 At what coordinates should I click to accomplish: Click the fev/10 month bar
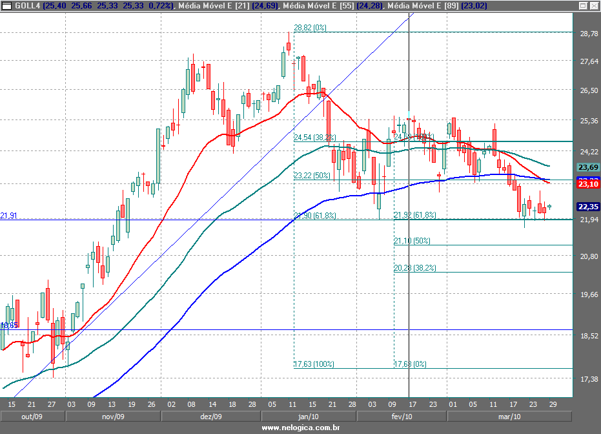coord(402,417)
